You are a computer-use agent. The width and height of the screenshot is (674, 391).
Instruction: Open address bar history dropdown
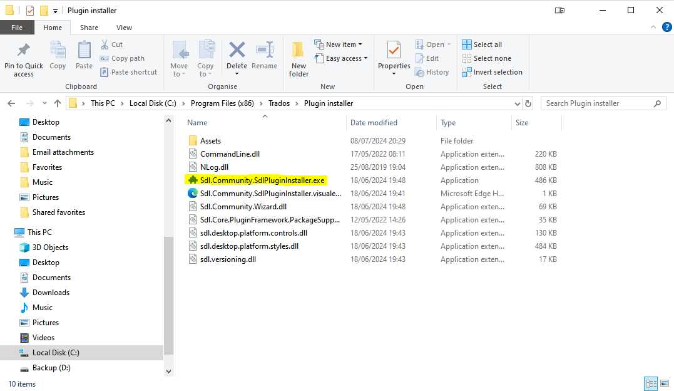tap(517, 103)
